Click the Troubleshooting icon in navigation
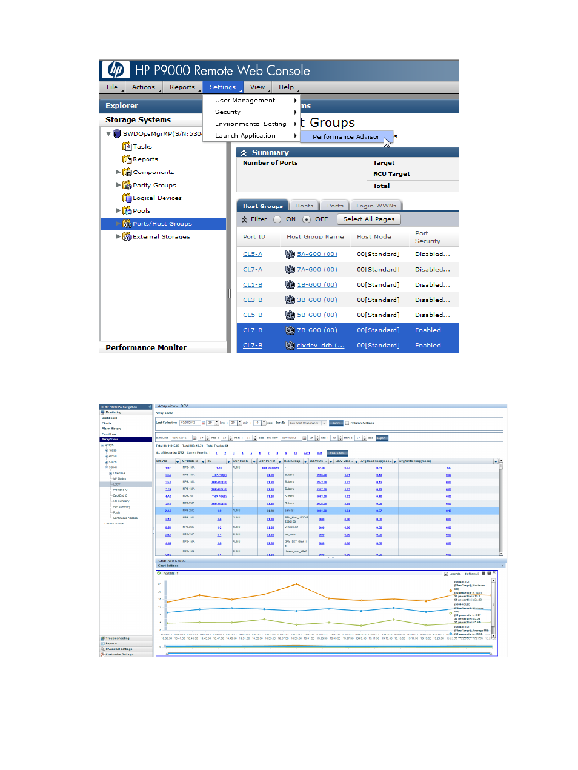The image size is (578, 770). click(x=102, y=638)
